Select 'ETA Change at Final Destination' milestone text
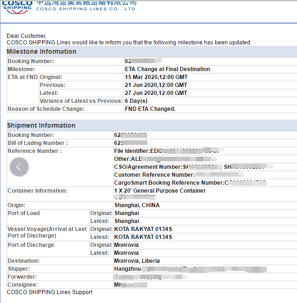 [x=167, y=69]
